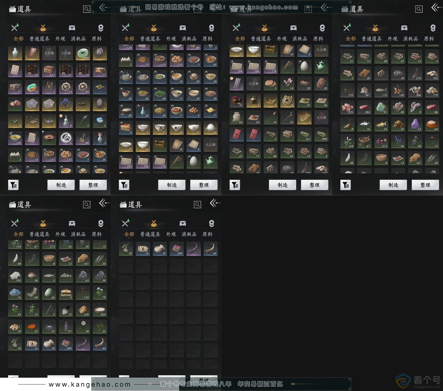Open search in the top-right inventory panel

(419, 9)
